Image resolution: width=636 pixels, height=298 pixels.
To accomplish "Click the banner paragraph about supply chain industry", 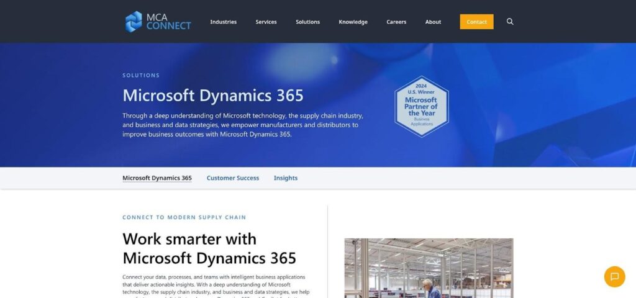I will pyautogui.click(x=243, y=125).
